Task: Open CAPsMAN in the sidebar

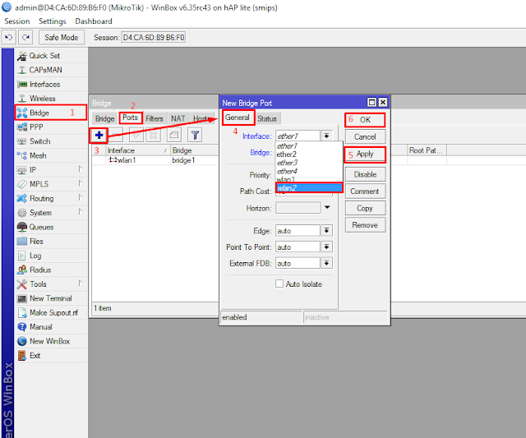Action: click(51, 70)
